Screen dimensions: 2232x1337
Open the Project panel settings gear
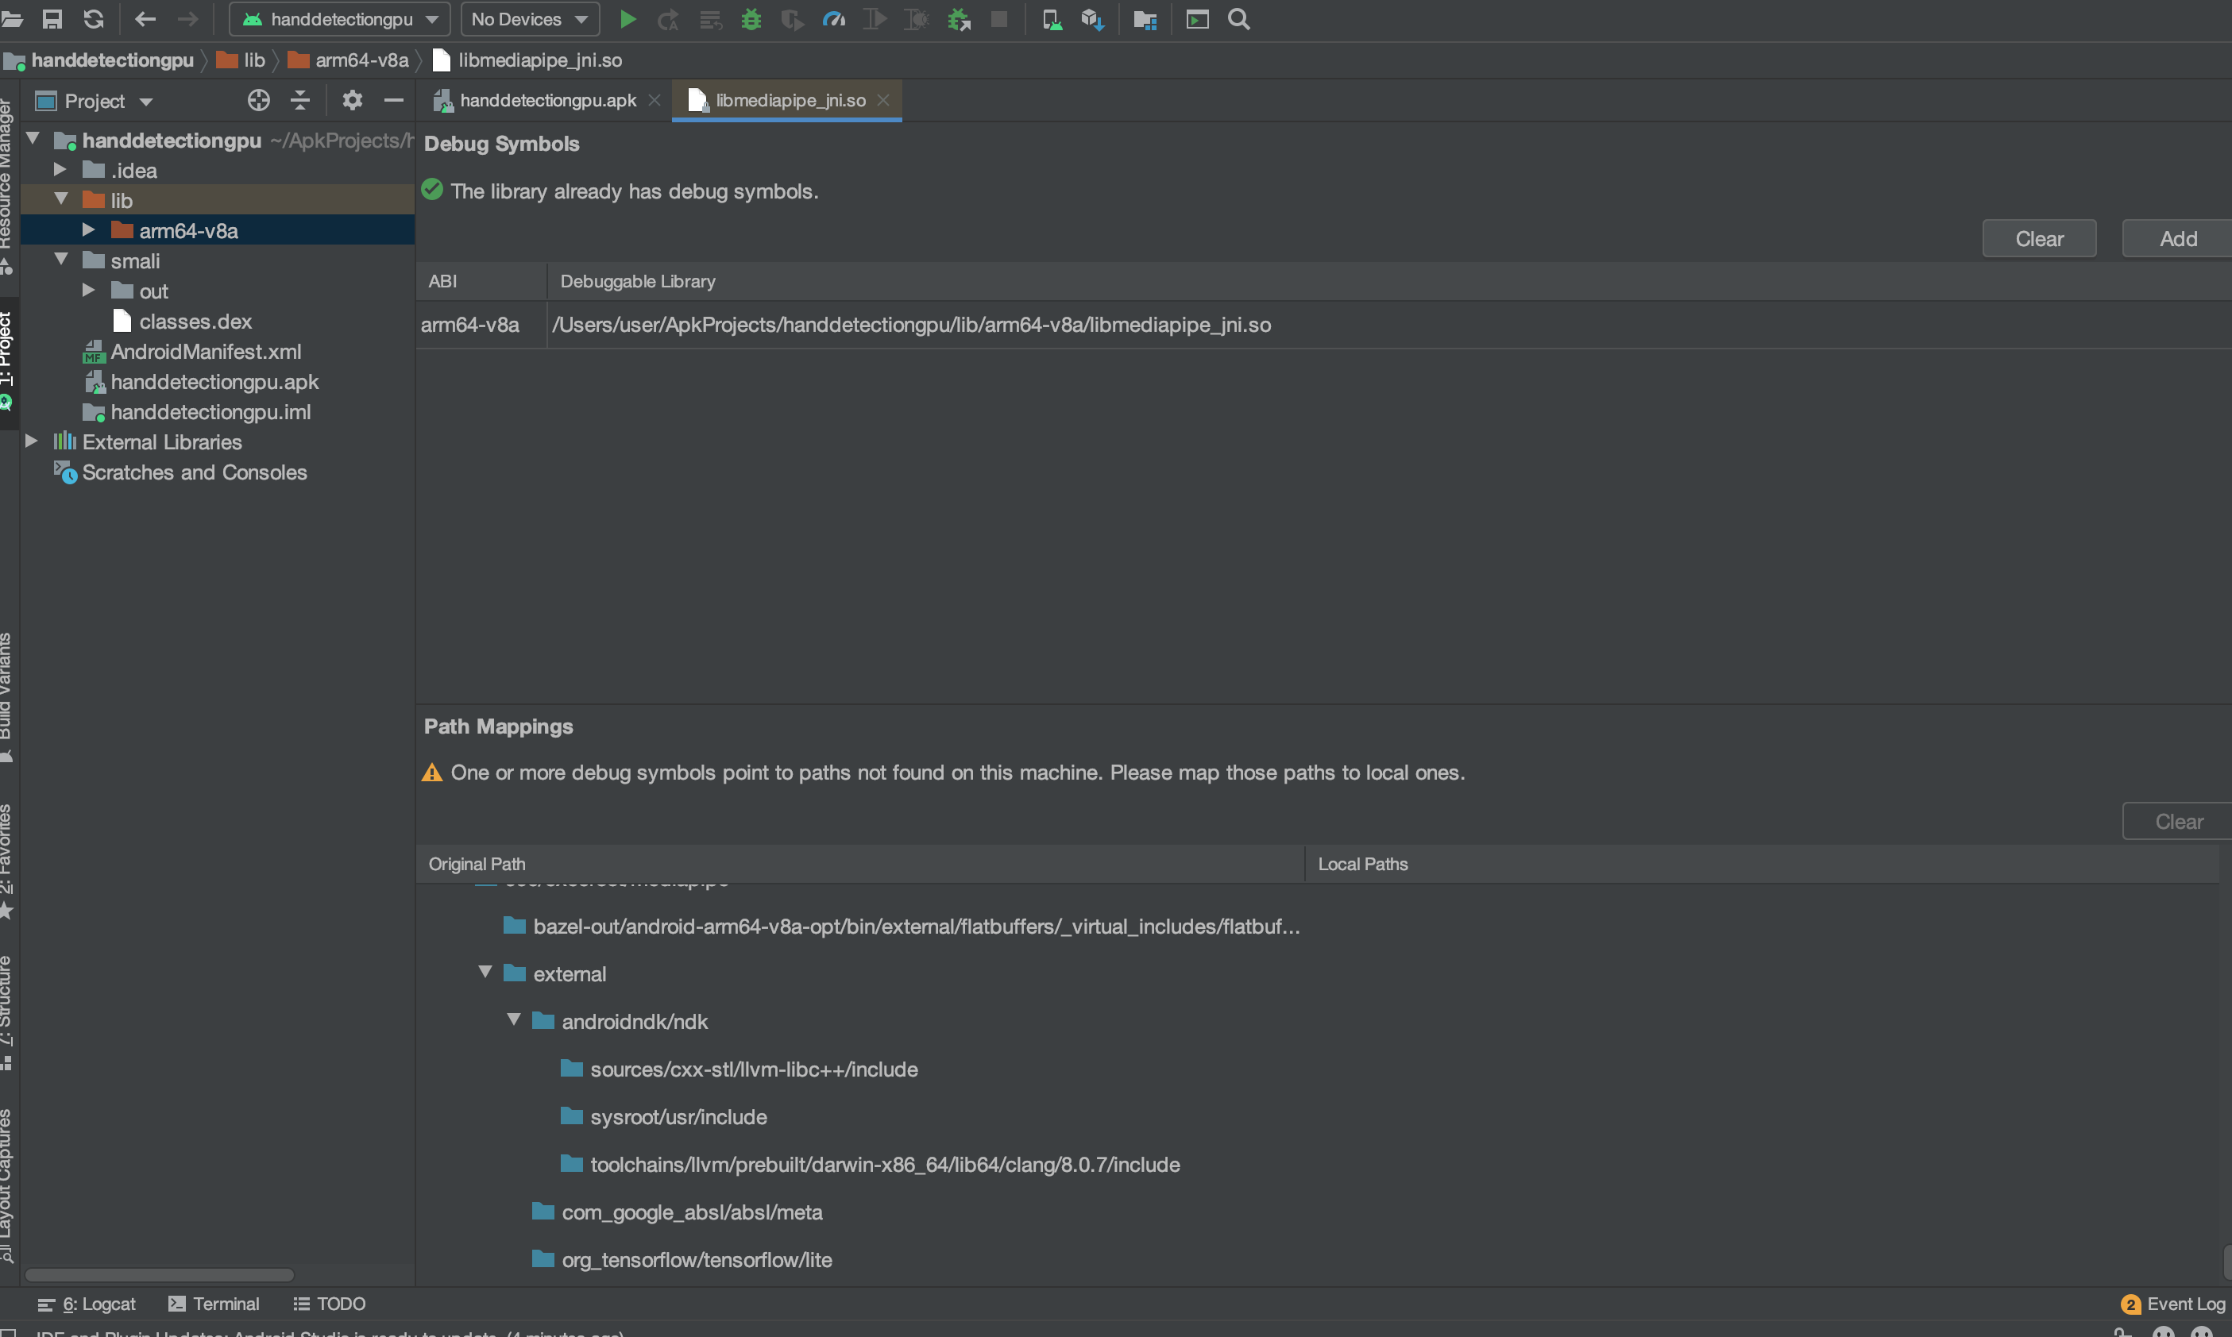(351, 100)
